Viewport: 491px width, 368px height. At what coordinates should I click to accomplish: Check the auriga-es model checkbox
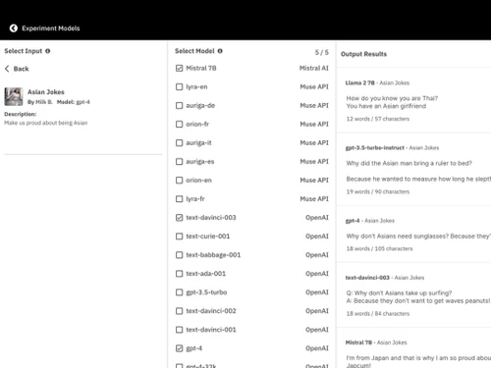(180, 161)
